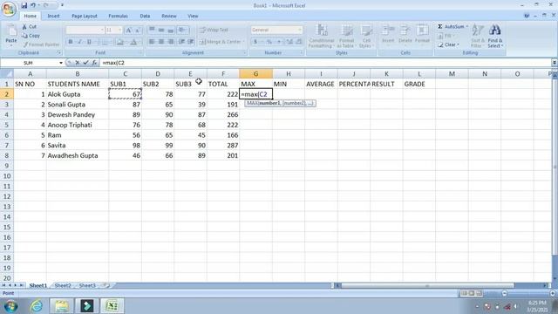Select column H header

(289, 73)
